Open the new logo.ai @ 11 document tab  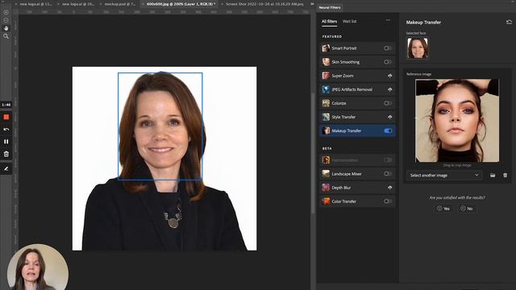click(x=35, y=4)
